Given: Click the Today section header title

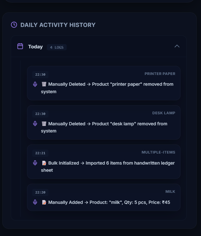Looking at the screenshot, I should pyautogui.click(x=35, y=47).
